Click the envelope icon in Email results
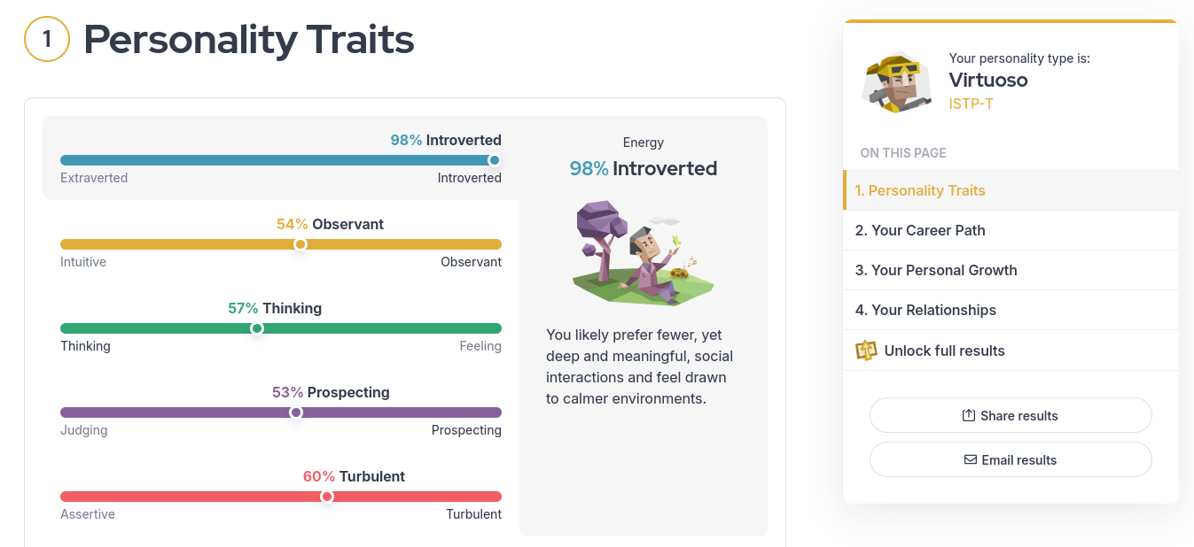This screenshot has height=547, width=1194. tap(971, 459)
